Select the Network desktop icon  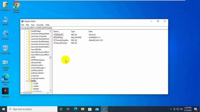5,35
